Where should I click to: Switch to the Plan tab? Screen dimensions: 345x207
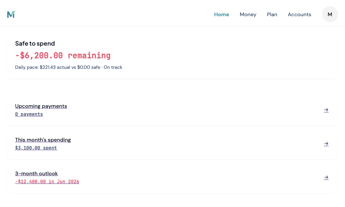click(272, 15)
